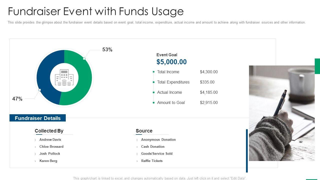Click the photo of hand writing with pen

click(x=282, y=113)
